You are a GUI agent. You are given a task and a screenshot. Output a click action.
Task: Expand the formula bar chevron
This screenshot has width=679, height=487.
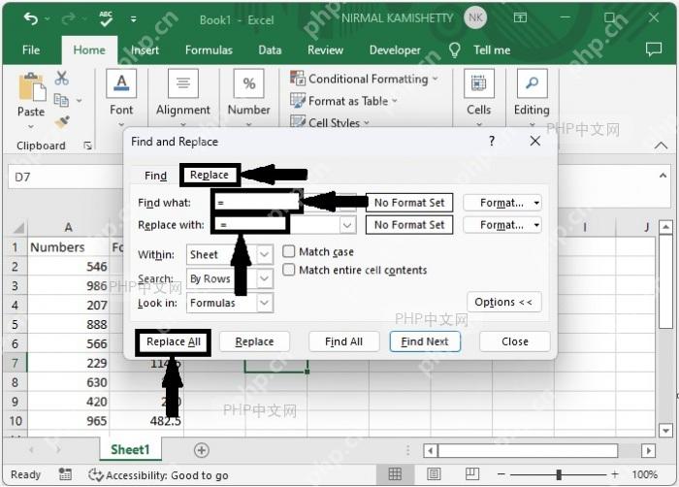tap(663, 176)
